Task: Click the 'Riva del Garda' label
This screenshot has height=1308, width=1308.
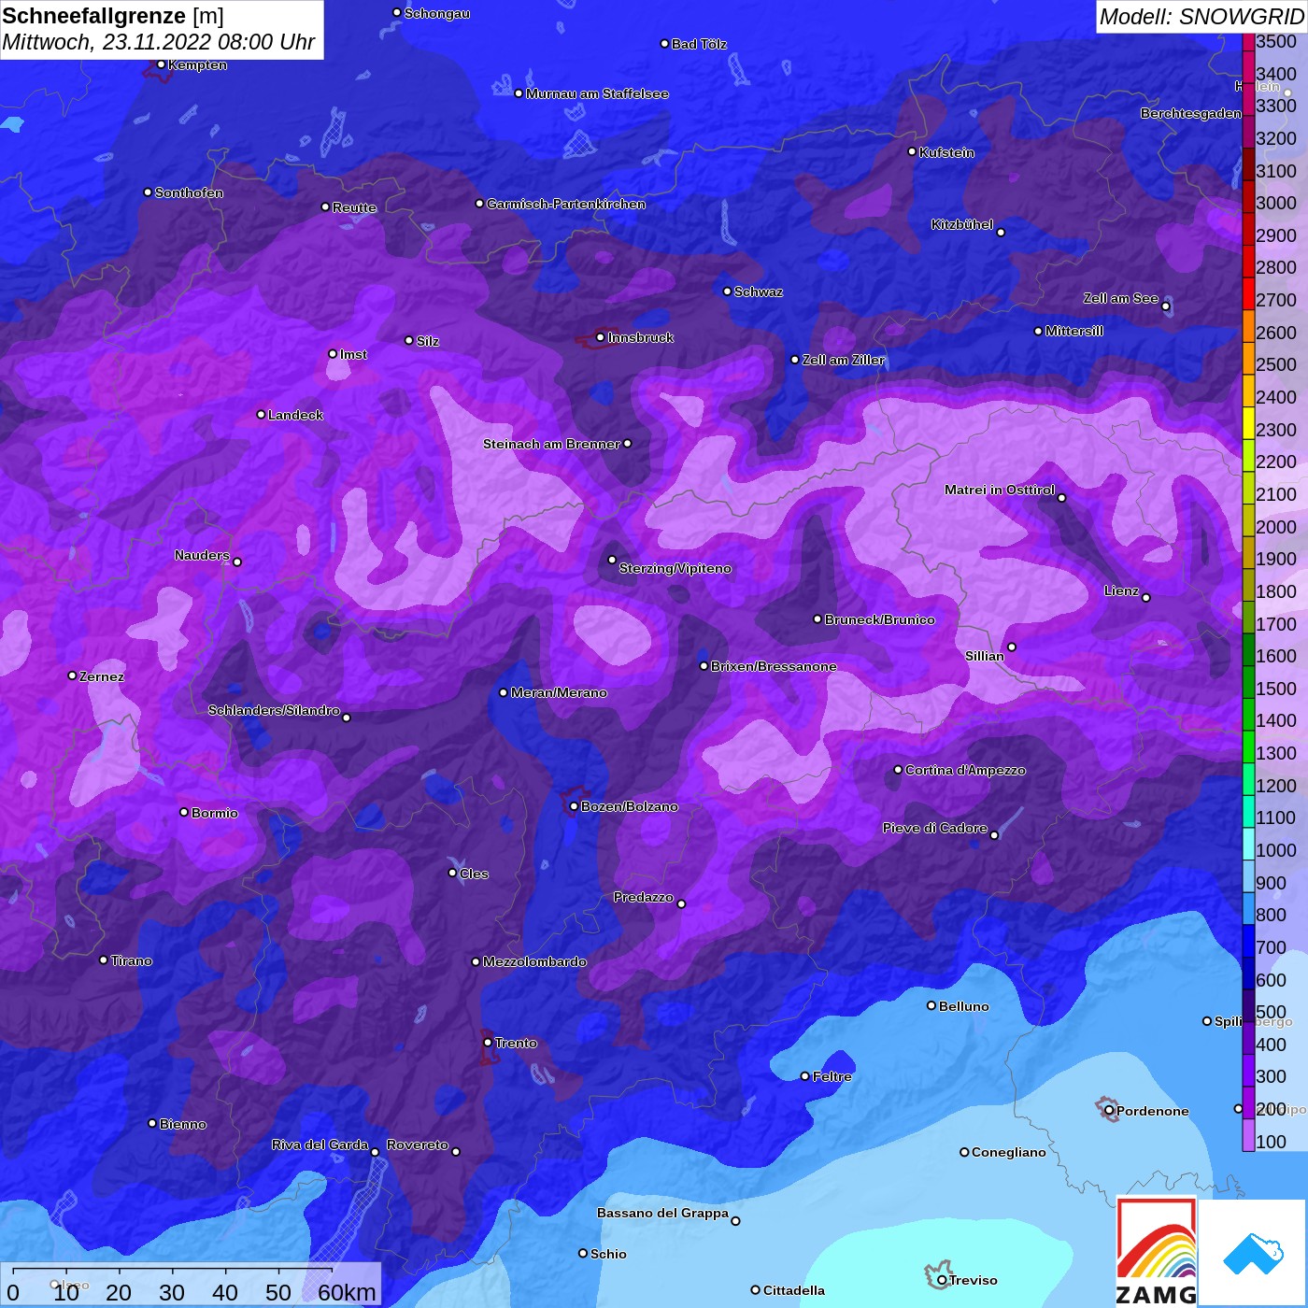Action: (320, 1144)
